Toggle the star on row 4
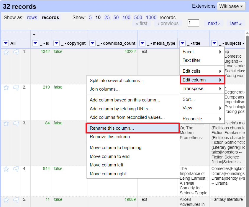The height and width of the screenshot is (207, 249). click(6, 169)
